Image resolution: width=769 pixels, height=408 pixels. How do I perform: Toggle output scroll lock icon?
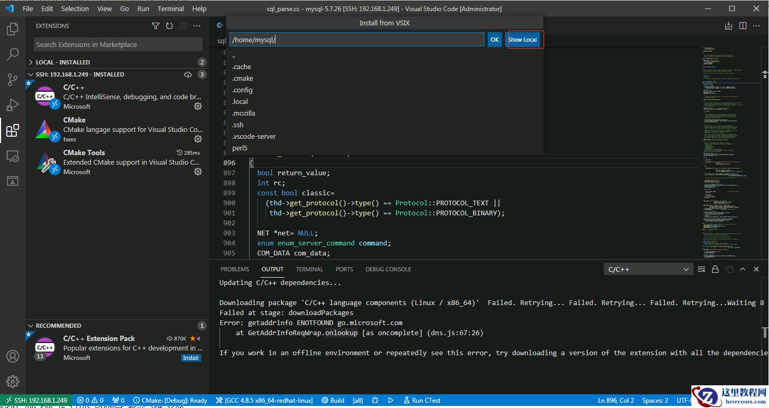(x=715, y=269)
